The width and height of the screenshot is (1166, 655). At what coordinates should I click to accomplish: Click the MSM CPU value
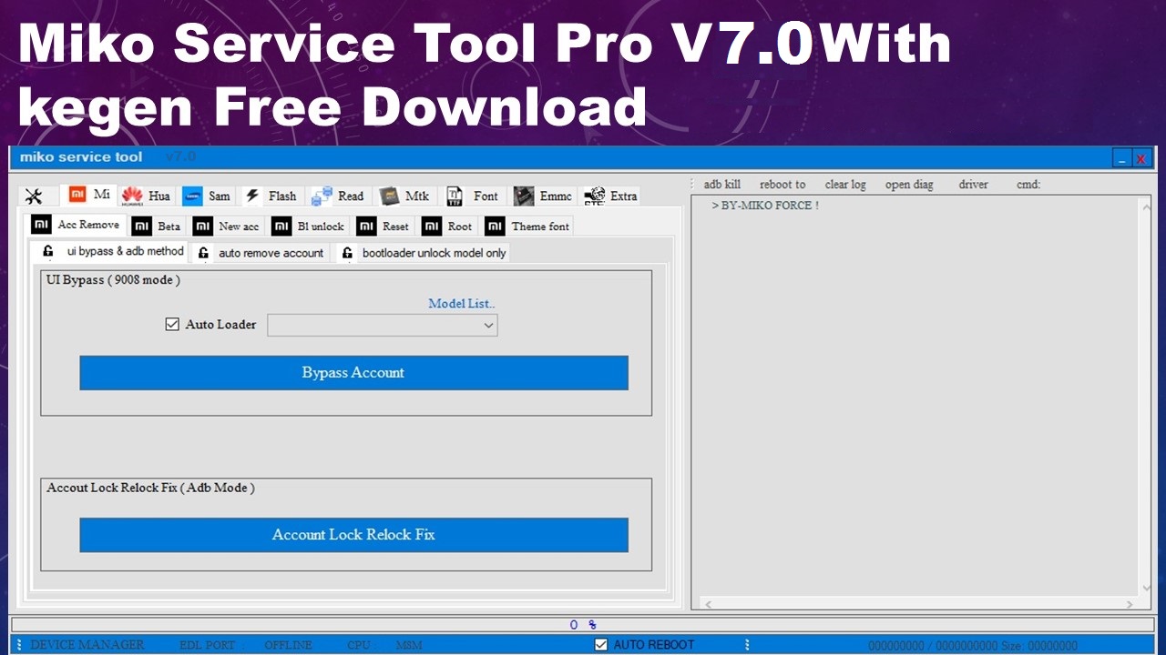click(409, 645)
